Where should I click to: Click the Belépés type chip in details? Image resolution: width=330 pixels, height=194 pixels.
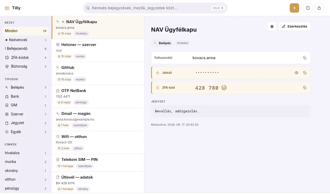coord(162,43)
